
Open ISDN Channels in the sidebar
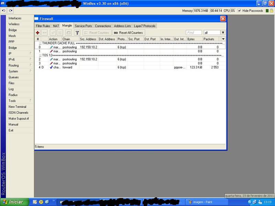click(20, 113)
